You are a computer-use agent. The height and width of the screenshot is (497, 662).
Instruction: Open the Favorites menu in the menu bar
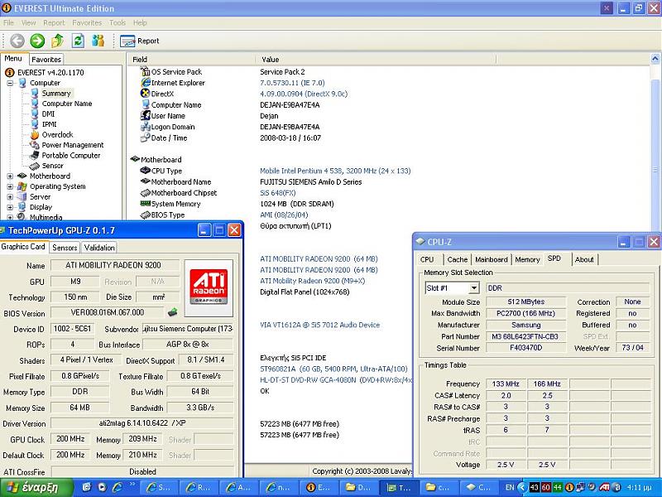coord(87,23)
